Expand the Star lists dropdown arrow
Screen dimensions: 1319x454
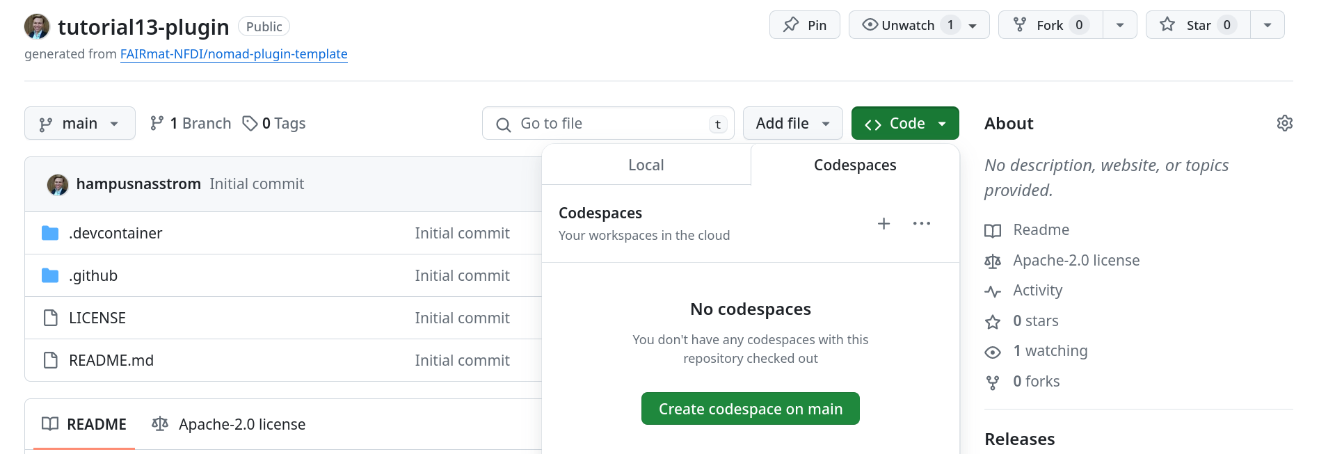1268,25
